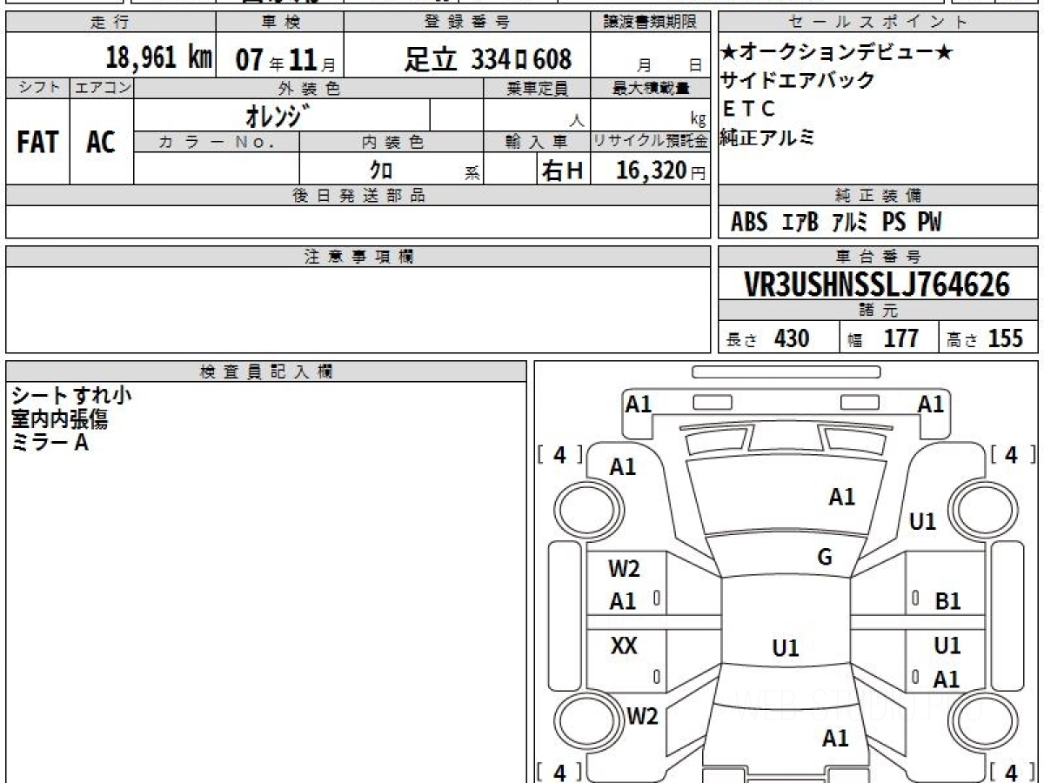Select the inspector note シートすれ小
The height and width of the screenshot is (783, 1044).
[x=70, y=395]
